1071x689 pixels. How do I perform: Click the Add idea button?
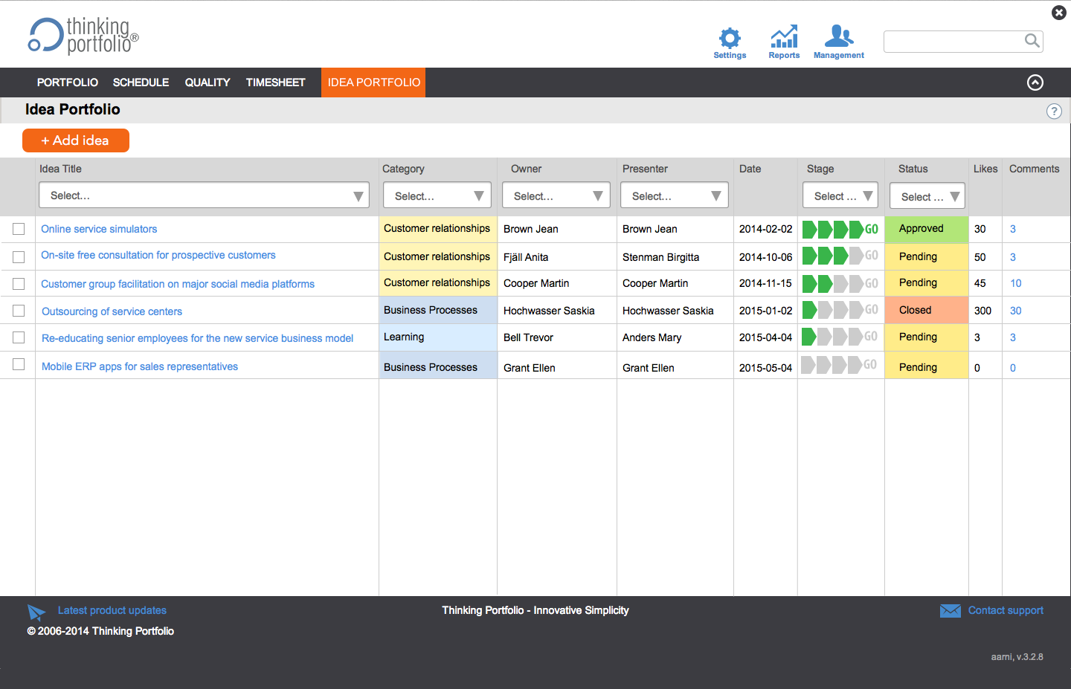click(76, 140)
